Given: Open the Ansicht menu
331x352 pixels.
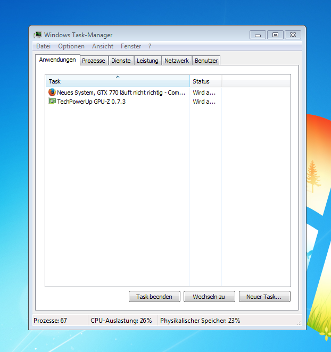Looking at the screenshot, I should (x=103, y=46).
